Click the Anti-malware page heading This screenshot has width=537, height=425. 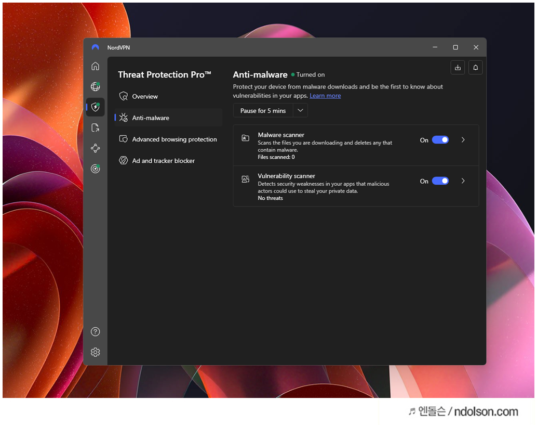click(260, 74)
